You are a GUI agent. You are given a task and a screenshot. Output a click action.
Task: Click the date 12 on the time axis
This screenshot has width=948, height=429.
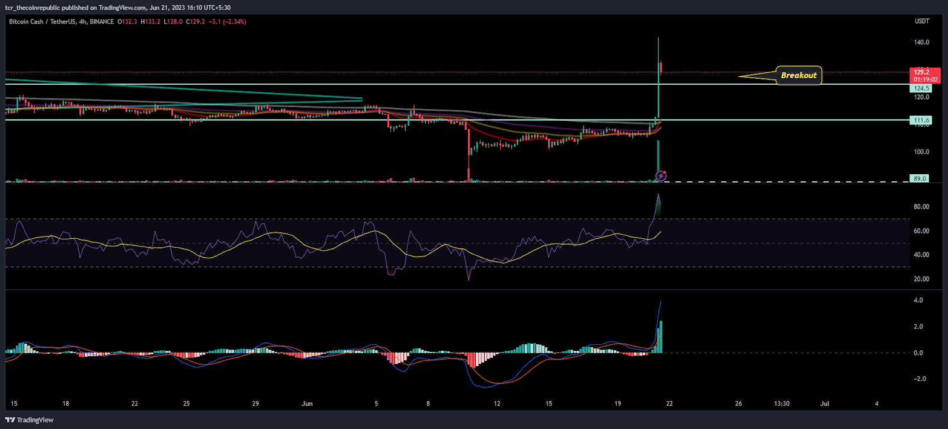497,404
